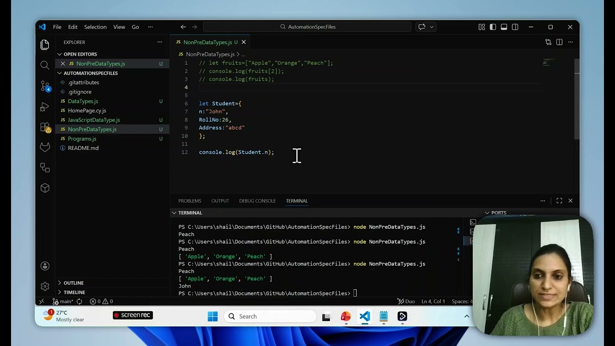615x346 pixels.
Task: Go forward with the right arrow
Action: (x=194, y=27)
